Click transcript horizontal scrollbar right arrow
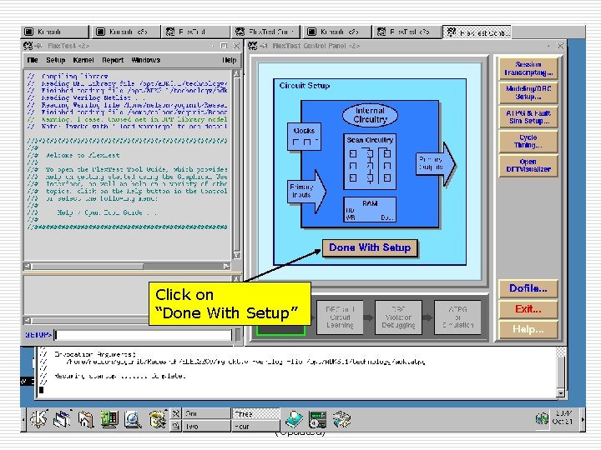The image size is (601, 450). pyautogui.click(x=226, y=266)
